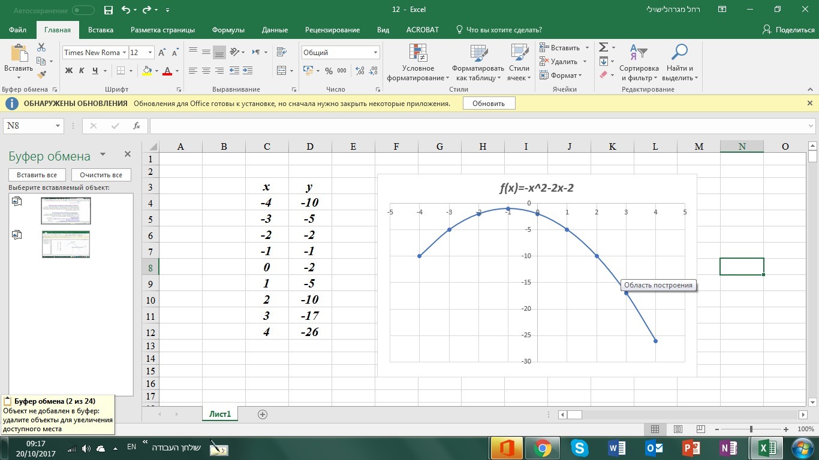Screen dimensions: 819x460
Task: Toggle the AutoSave (Автосохранение) switch
Action: point(83,10)
